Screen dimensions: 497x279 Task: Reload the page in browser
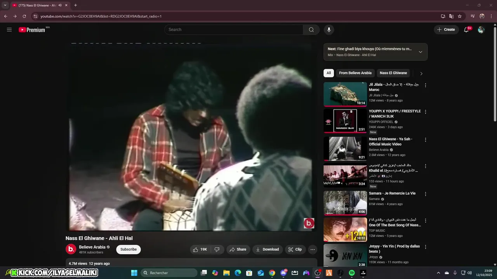click(24, 16)
